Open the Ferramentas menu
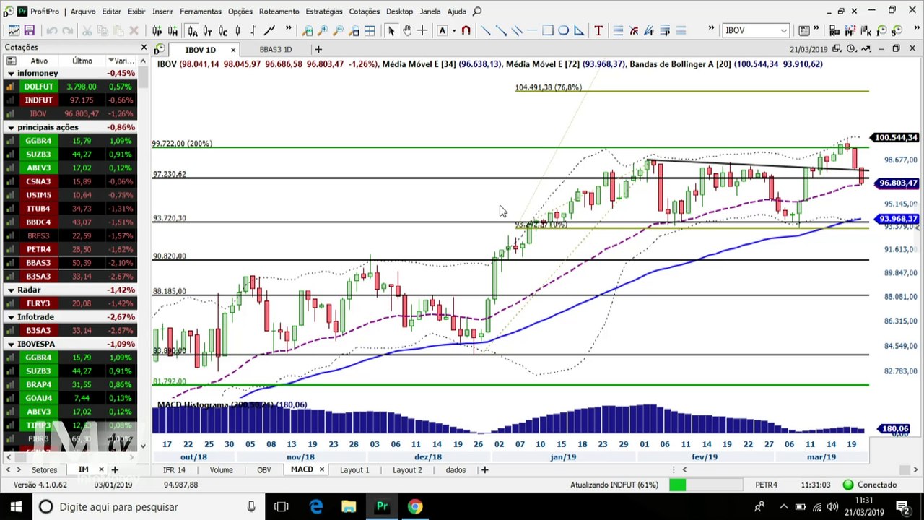The width and height of the screenshot is (924, 520). pyautogui.click(x=201, y=12)
